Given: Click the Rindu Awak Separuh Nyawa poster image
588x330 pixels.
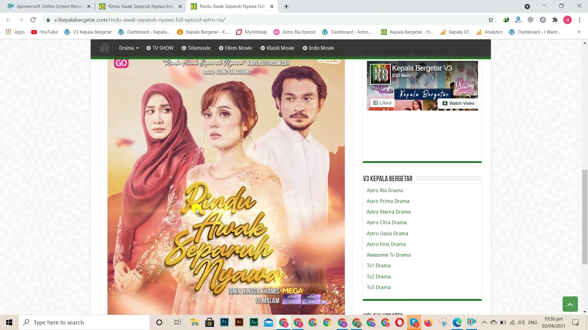Looking at the screenshot, I should point(226,187).
